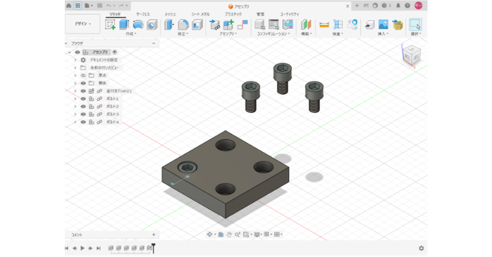Switch to the メッシュ tab
492x257 pixels.
point(170,14)
